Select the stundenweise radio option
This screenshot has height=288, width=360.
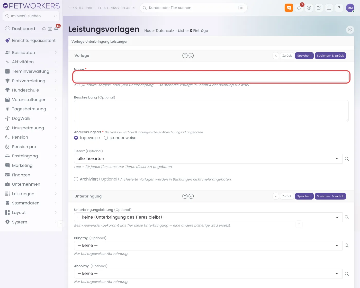106,138
